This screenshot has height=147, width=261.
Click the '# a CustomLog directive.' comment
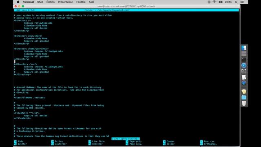[29, 131]
